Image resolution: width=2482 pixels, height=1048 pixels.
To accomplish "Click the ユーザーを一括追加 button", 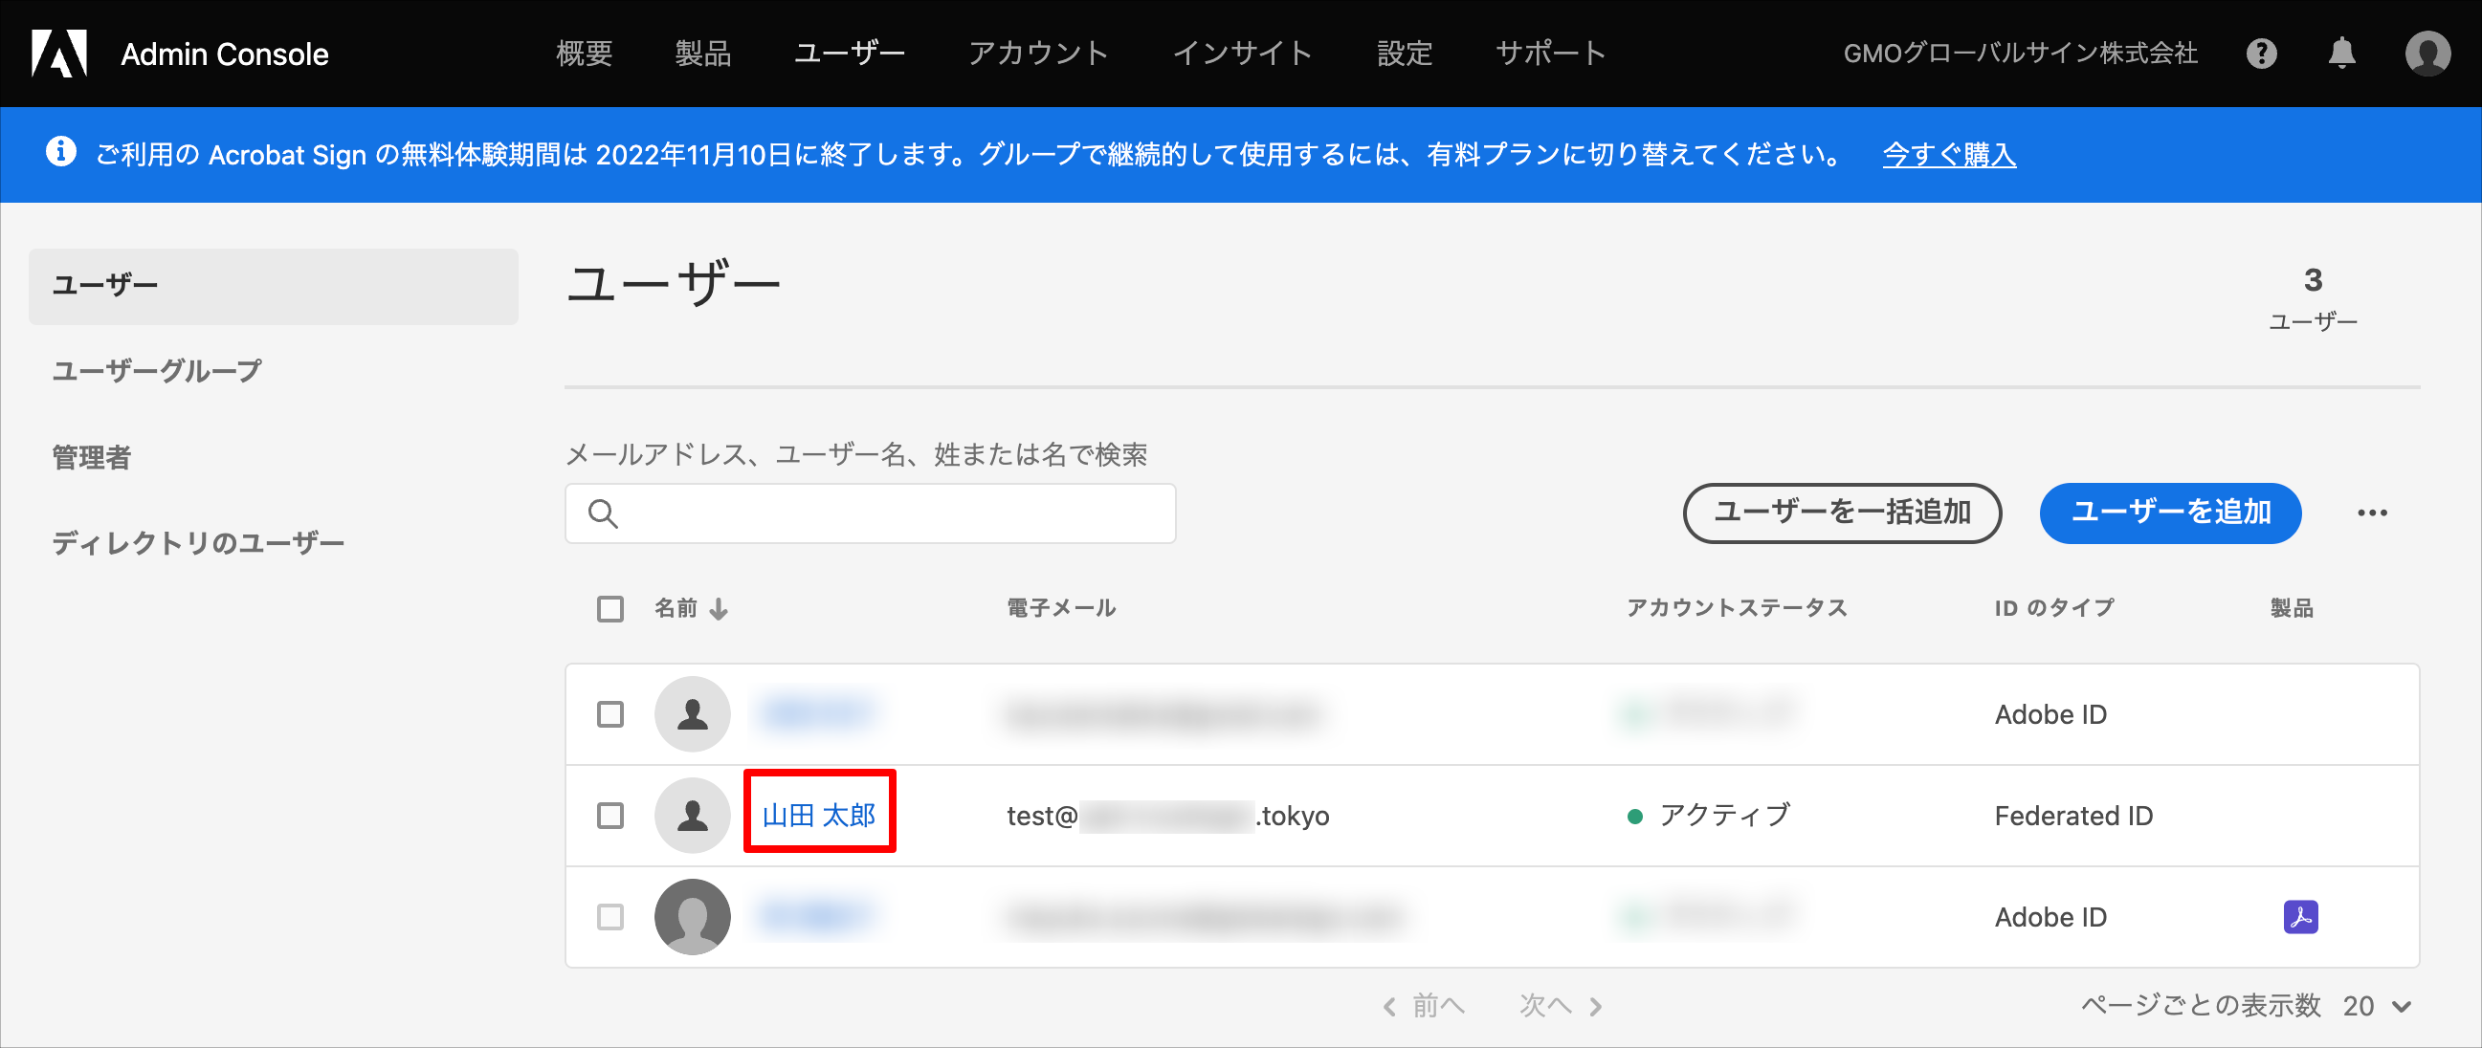I will (1841, 513).
